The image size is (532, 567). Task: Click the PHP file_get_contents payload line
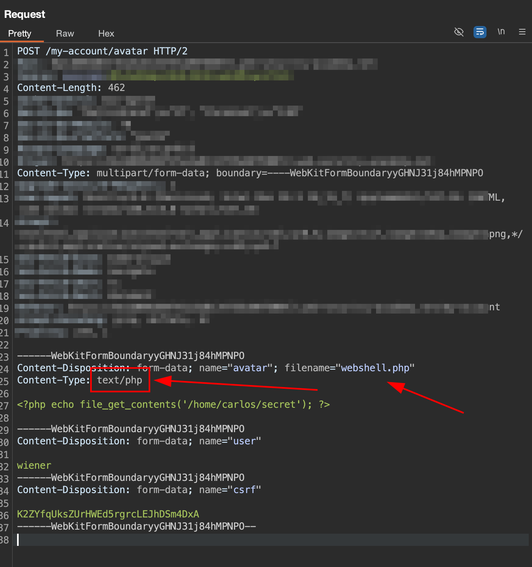point(173,405)
